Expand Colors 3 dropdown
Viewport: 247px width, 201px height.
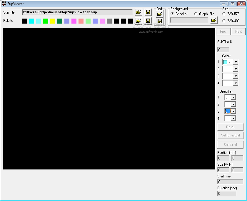pyautogui.click(x=236, y=76)
